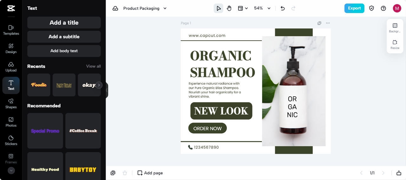Open the shield privacy icon
The height and width of the screenshot is (180, 406).
[372, 8]
